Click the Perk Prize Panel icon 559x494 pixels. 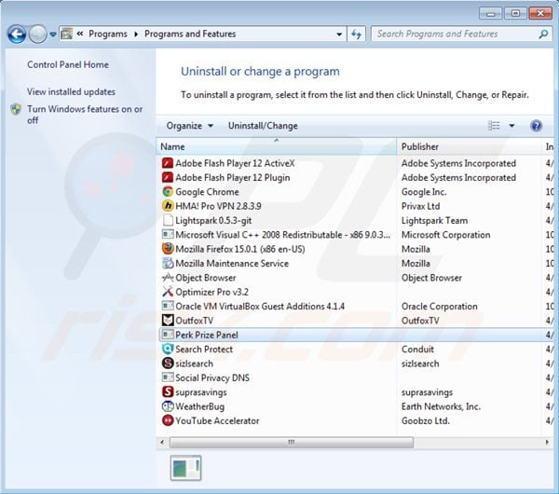click(168, 335)
